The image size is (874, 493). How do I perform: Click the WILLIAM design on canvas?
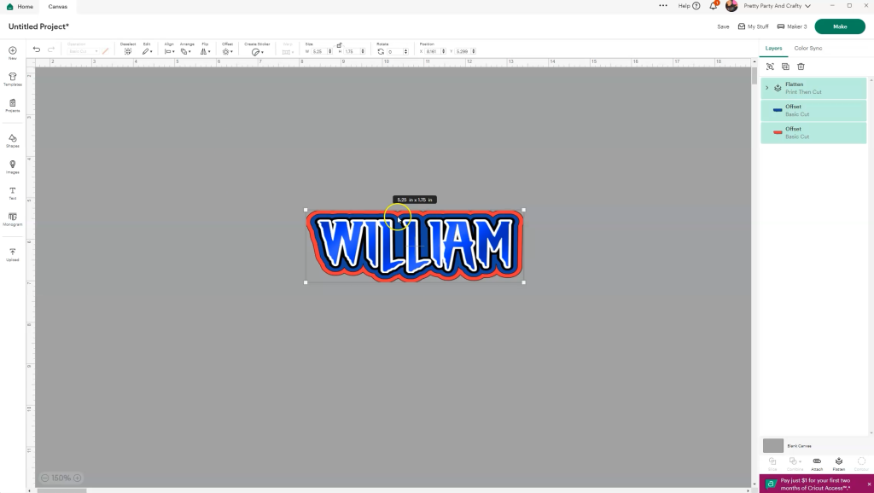tap(415, 246)
